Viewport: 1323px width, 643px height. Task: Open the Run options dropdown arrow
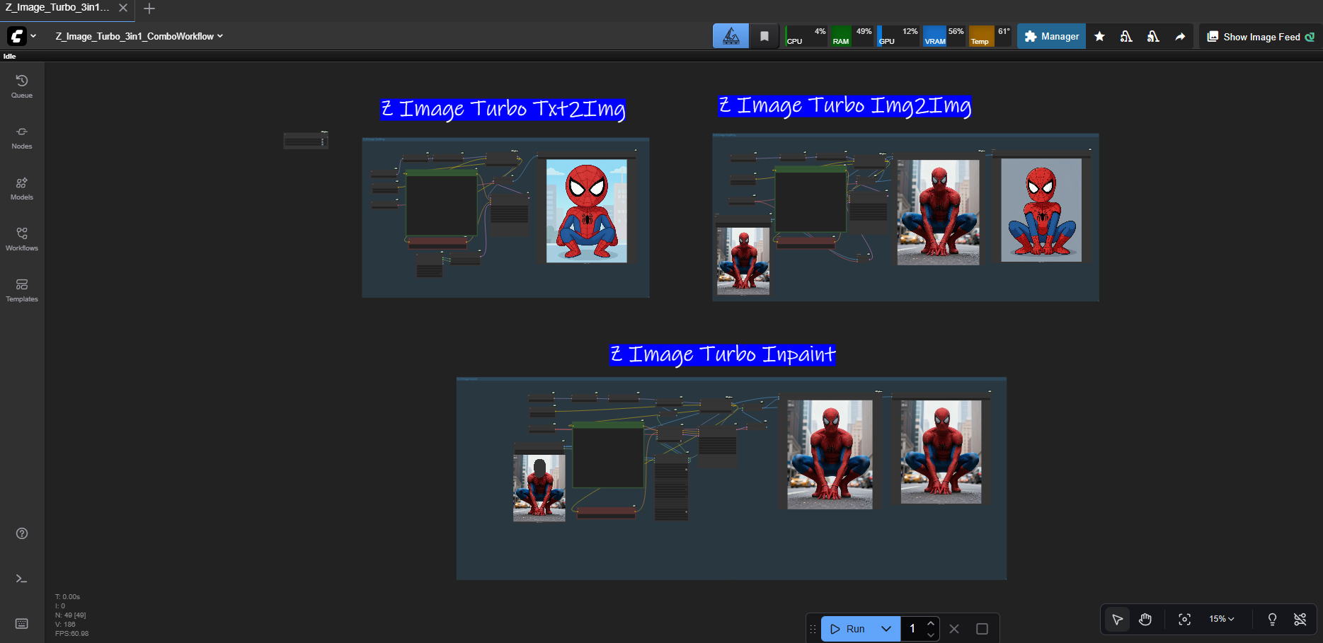[886, 629]
